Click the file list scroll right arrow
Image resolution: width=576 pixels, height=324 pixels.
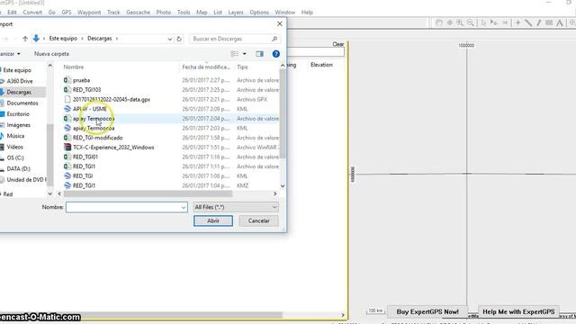tap(274, 193)
